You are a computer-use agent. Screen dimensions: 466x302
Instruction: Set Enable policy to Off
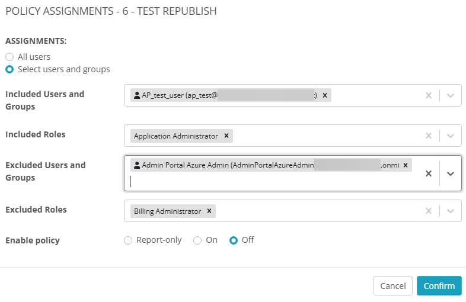point(234,240)
